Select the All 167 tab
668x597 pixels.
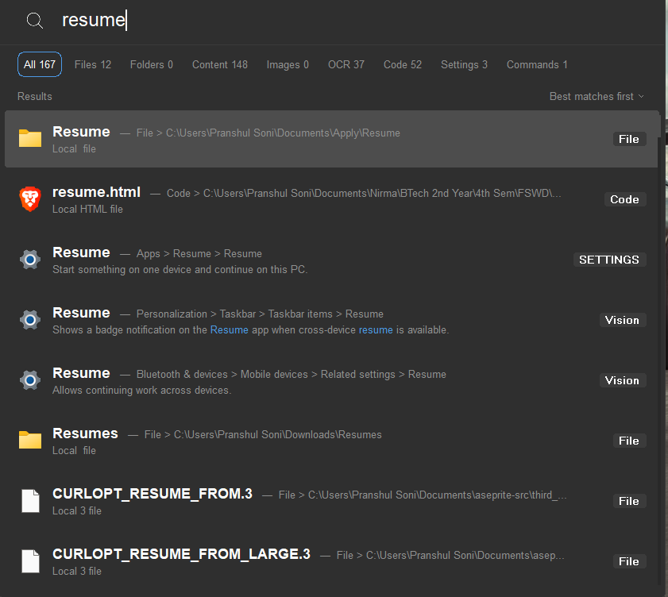tap(40, 64)
